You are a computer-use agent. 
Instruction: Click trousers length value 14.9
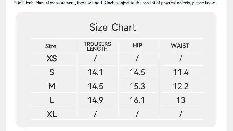point(95,100)
